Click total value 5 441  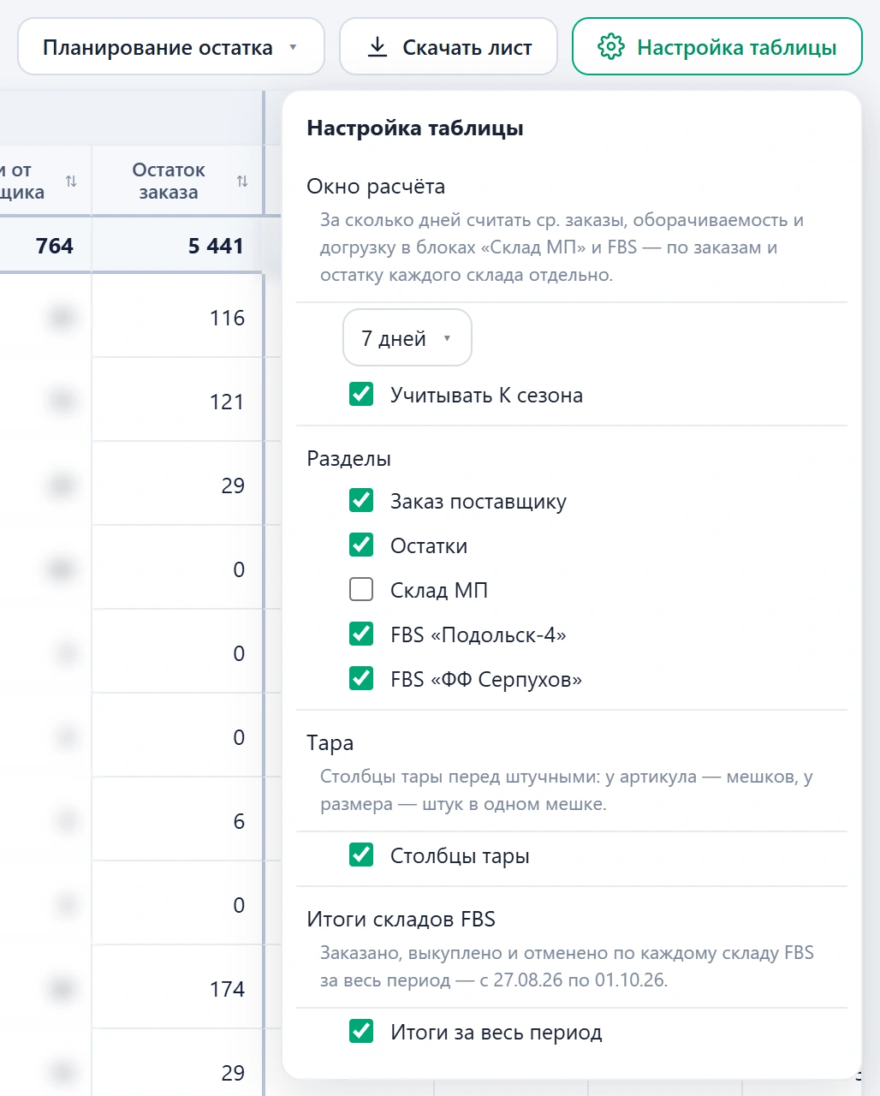pos(216,246)
